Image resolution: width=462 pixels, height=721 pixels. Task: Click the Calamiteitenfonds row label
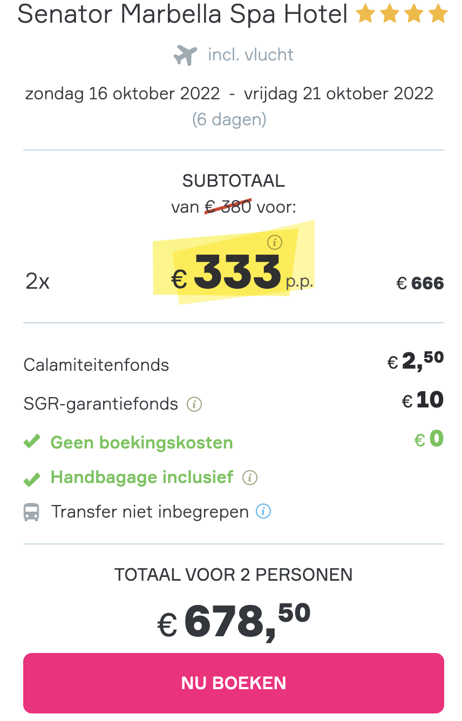click(96, 365)
